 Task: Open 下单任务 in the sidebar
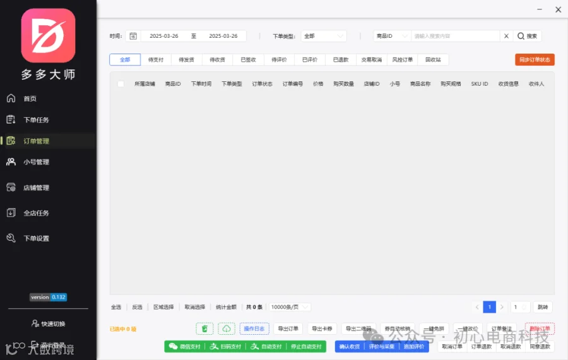[x=36, y=120]
